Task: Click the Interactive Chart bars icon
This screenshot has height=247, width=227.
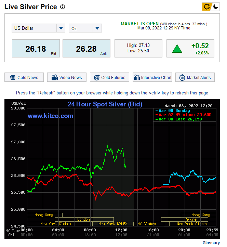Action: click(x=137, y=77)
